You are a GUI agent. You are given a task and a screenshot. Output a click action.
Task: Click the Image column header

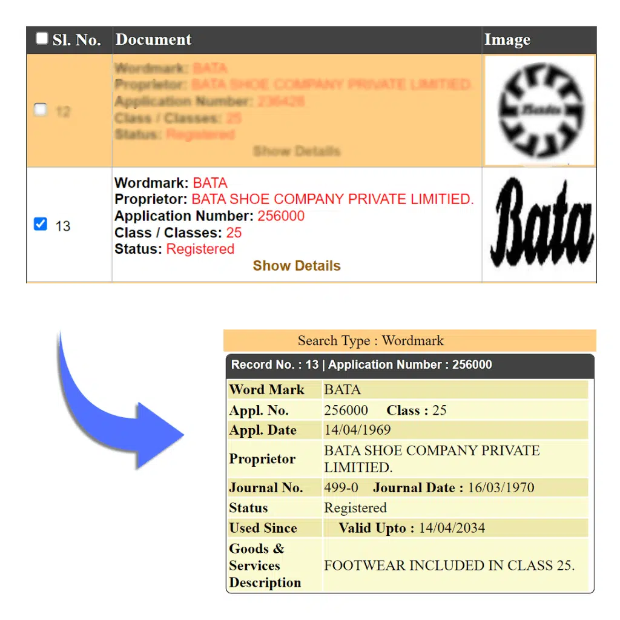click(x=507, y=40)
